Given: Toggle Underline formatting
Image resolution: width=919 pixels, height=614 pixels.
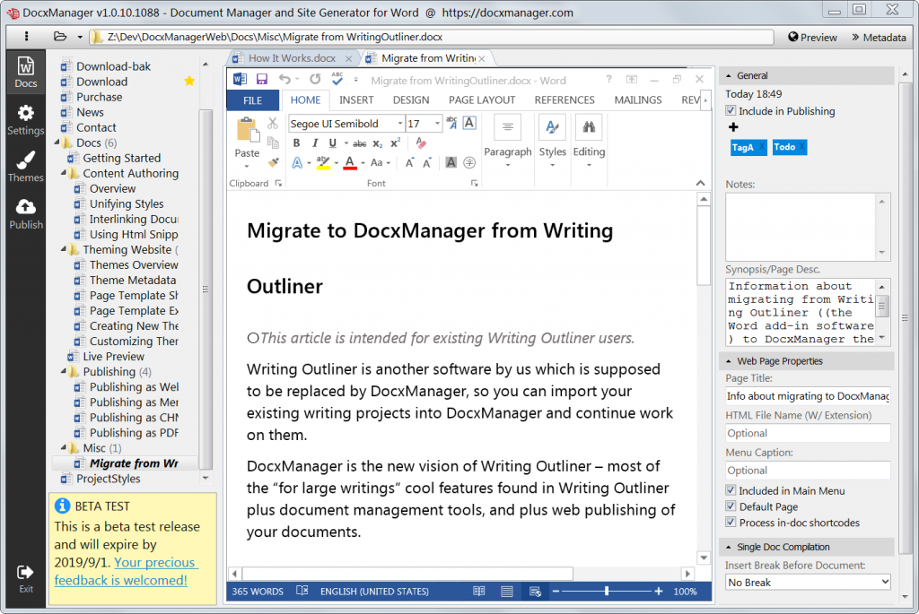Looking at the screenshot, I should tap(332, 143).
